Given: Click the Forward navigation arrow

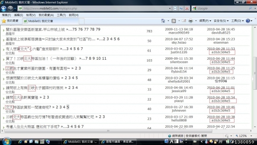Looking at the screenshot, I should tap(10, 8).
